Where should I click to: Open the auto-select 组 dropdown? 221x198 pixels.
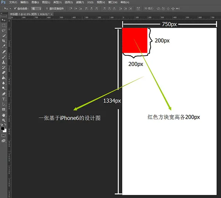click(x=36, y=8)
